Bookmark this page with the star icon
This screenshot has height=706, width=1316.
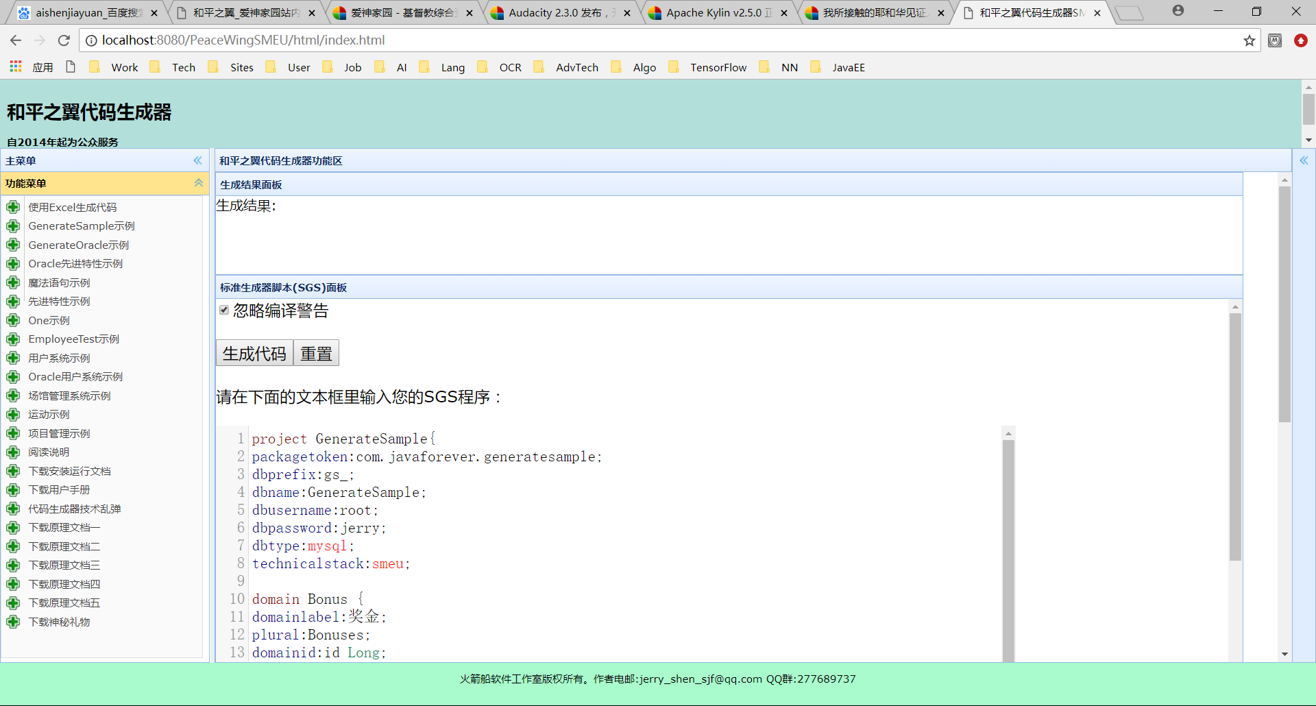(x=1250, y=40)
